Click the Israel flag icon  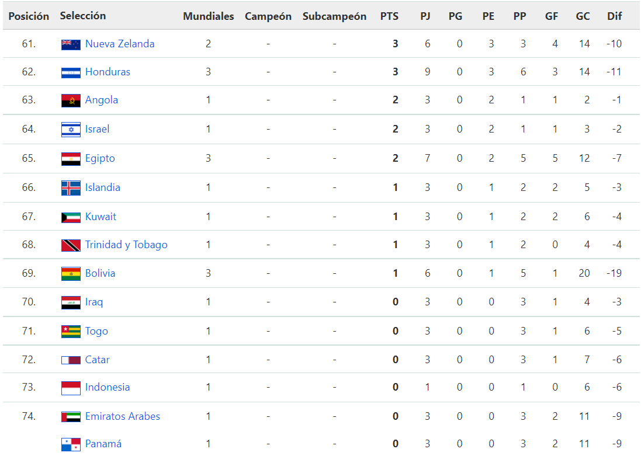point(71,130)
